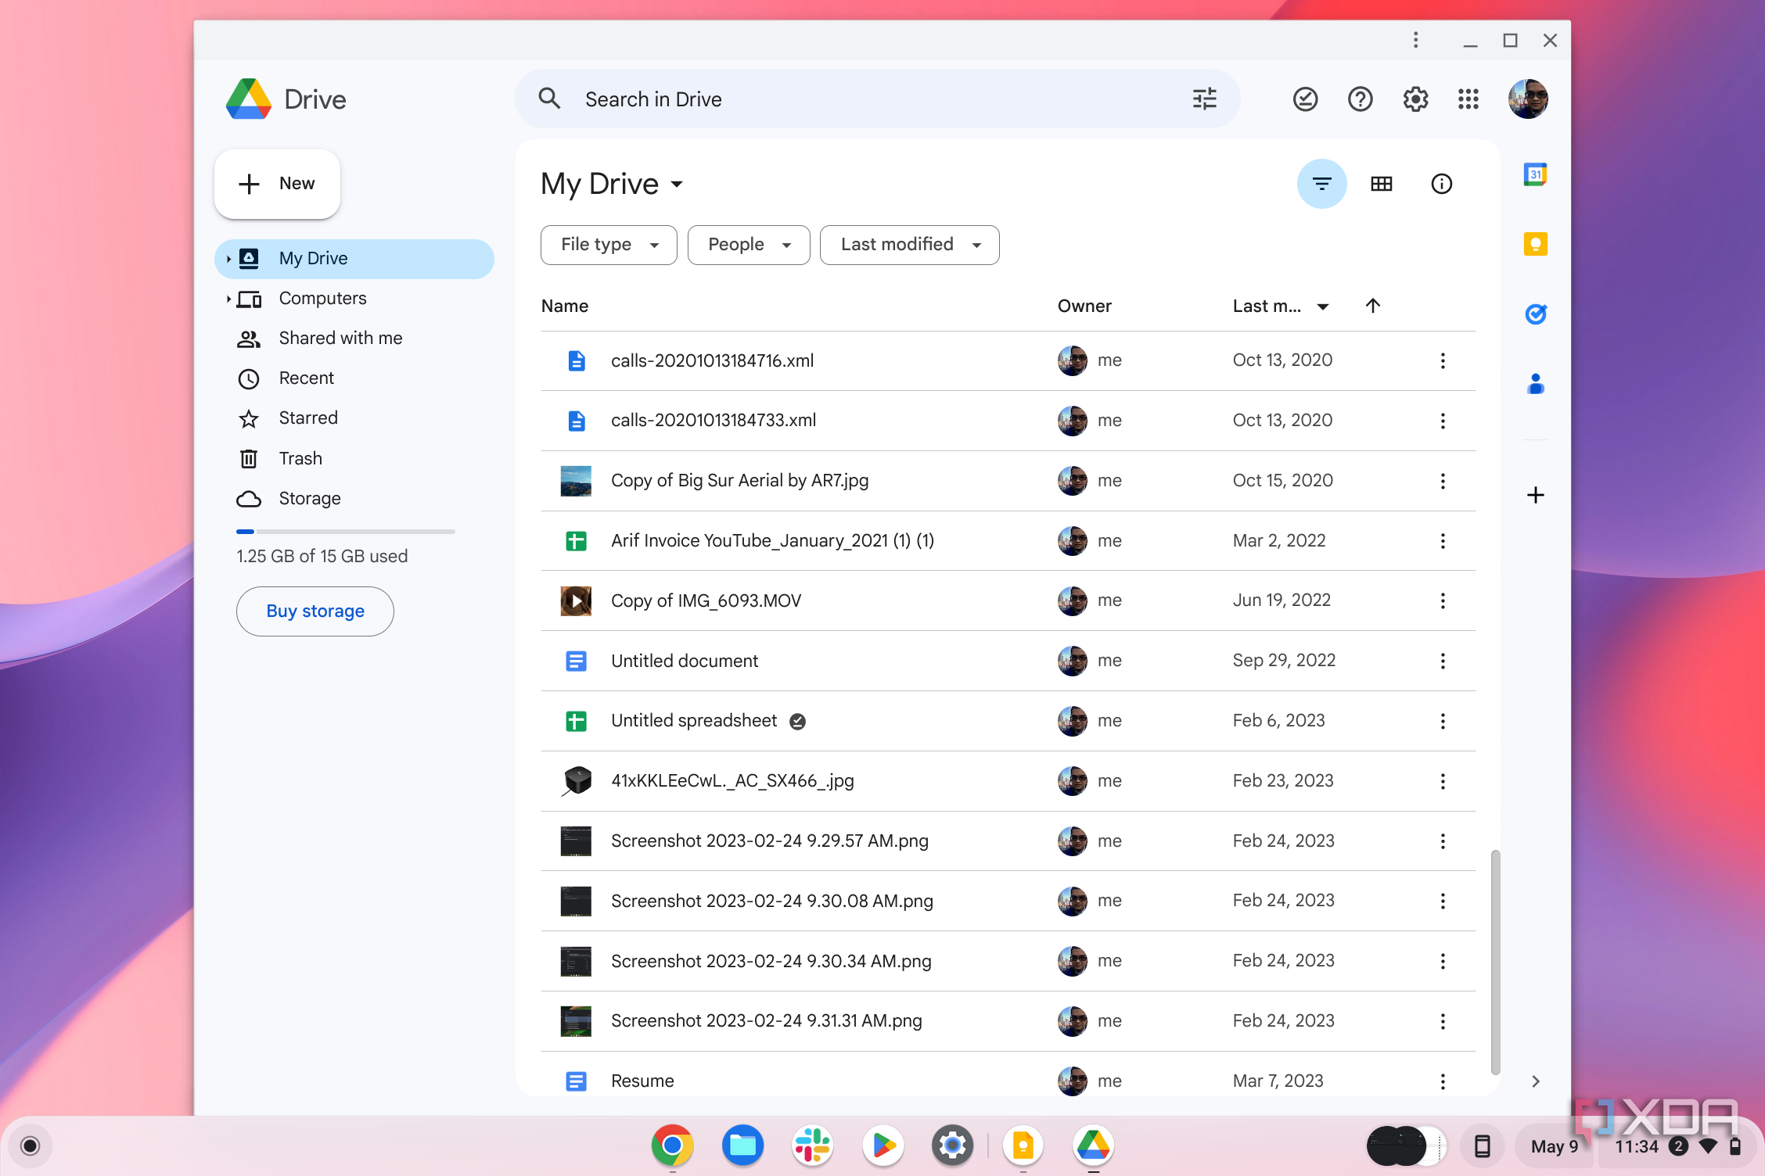Open the options menu for Resume
Screen dimensions: 1765x1176
coord(1442,1081)
